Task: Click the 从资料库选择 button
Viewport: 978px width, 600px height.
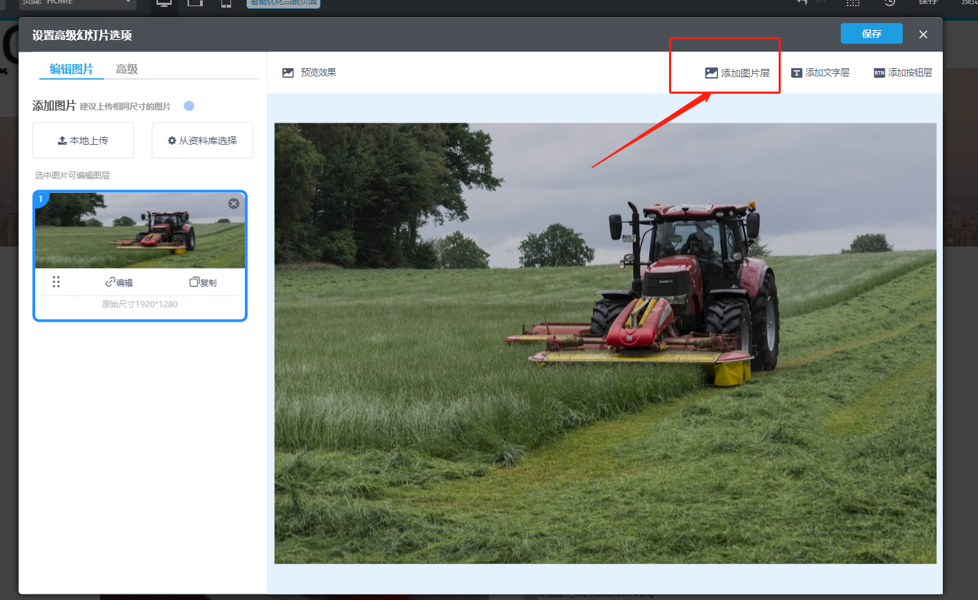Action: 202,141
